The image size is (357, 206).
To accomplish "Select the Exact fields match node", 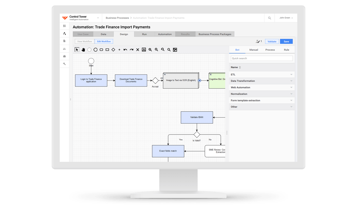I will tap(168, 151).
